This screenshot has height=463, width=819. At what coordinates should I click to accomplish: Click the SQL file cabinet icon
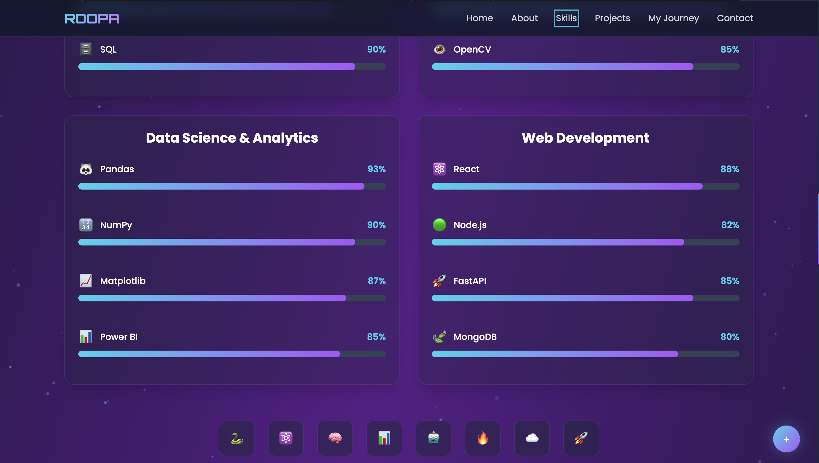(x=86, y=49)
